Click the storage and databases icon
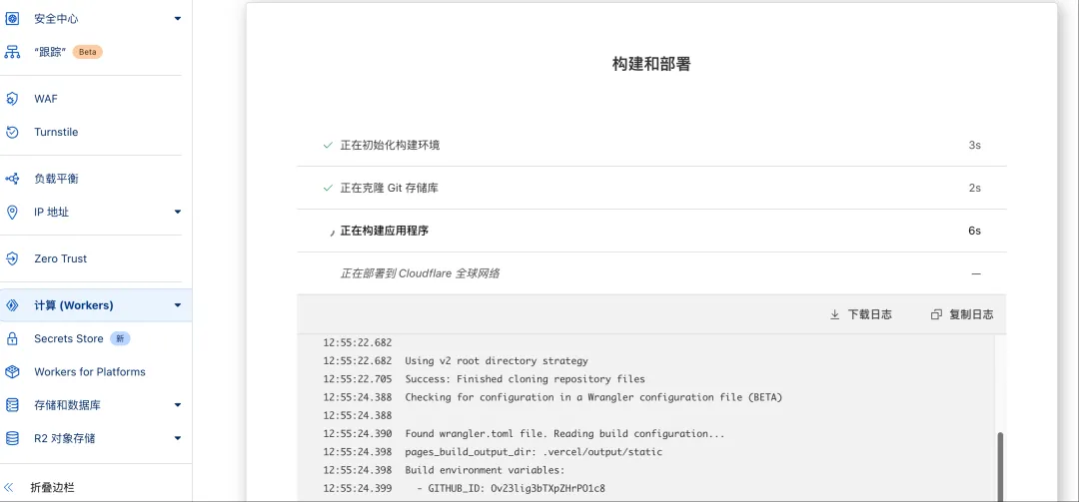Screen dimensions: 1079x502 click(x=12, y=405)
